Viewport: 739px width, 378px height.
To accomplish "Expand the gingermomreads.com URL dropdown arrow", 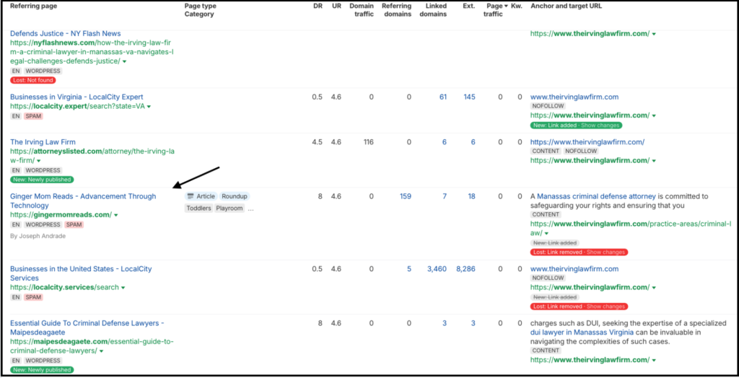I will click(116, 216).
